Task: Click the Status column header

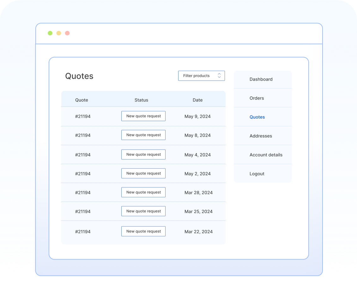Action: (141, 100)
